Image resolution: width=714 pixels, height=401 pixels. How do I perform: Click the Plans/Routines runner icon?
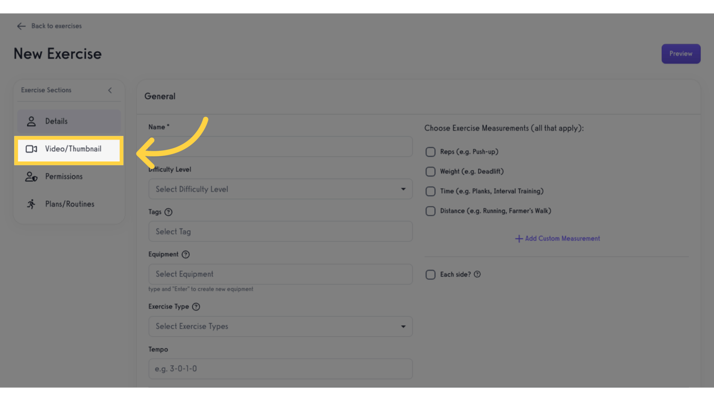tap(31, 204)
